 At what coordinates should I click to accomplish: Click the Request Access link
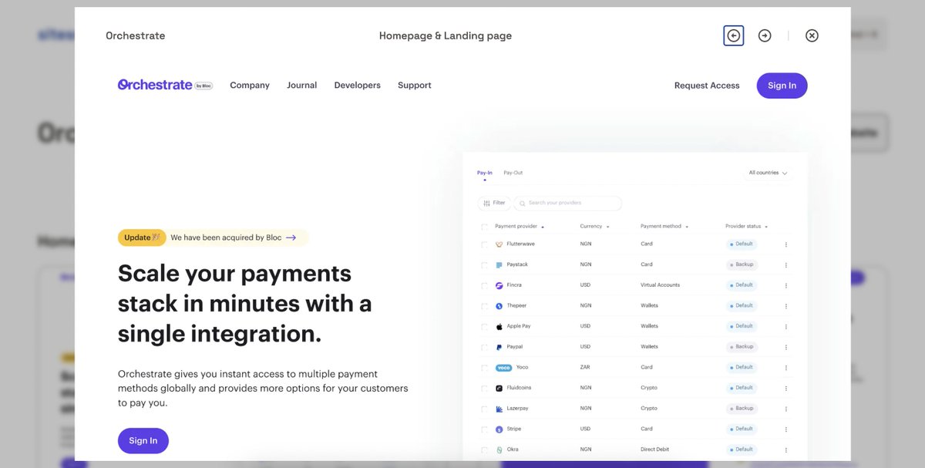[707, 86]
